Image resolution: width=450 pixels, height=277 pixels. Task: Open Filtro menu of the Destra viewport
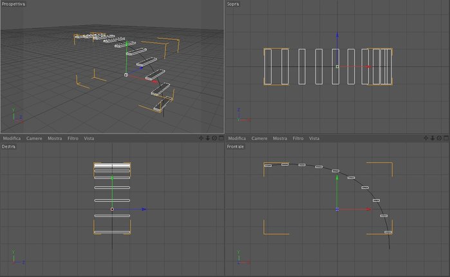pyautogui.click(x=73, y=138)
